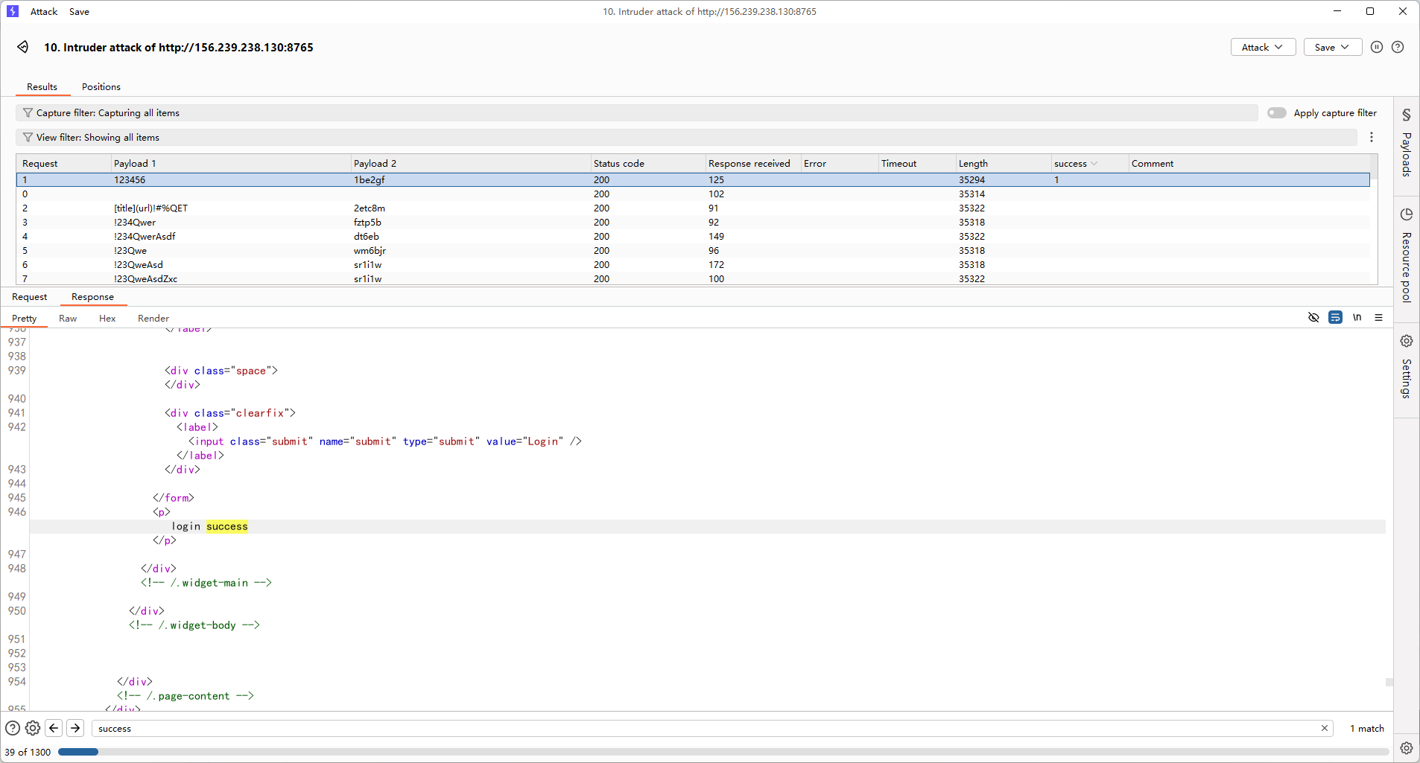Click the back arrow icon beside attack title
Screen dimensions: 1420x763
click(23, 47)
